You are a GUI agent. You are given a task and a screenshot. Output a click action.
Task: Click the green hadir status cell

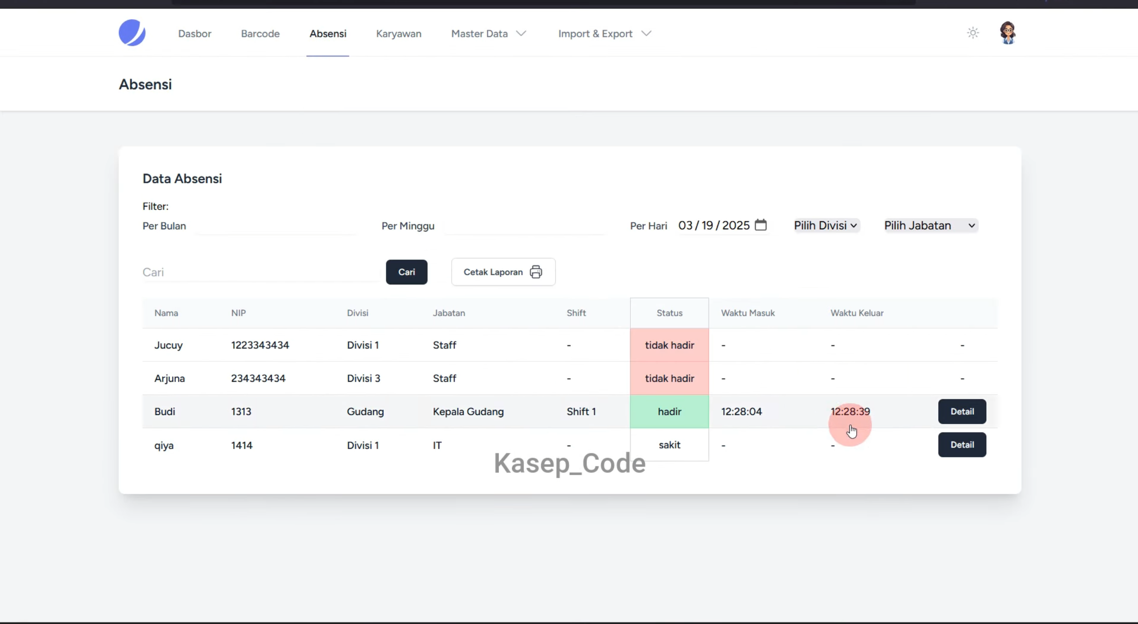click(x=669, y=412)
